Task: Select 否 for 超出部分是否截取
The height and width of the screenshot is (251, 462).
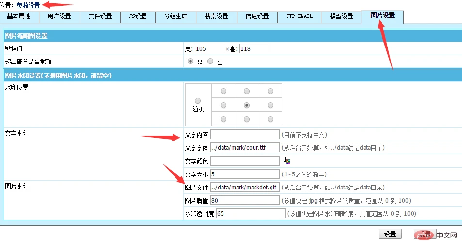Action: 210,61
